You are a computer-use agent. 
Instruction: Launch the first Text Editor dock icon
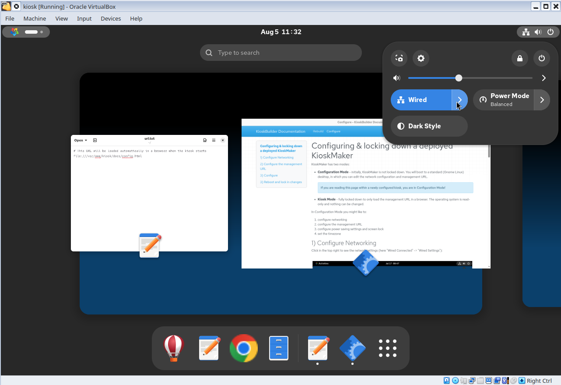(x=209, y=348)
